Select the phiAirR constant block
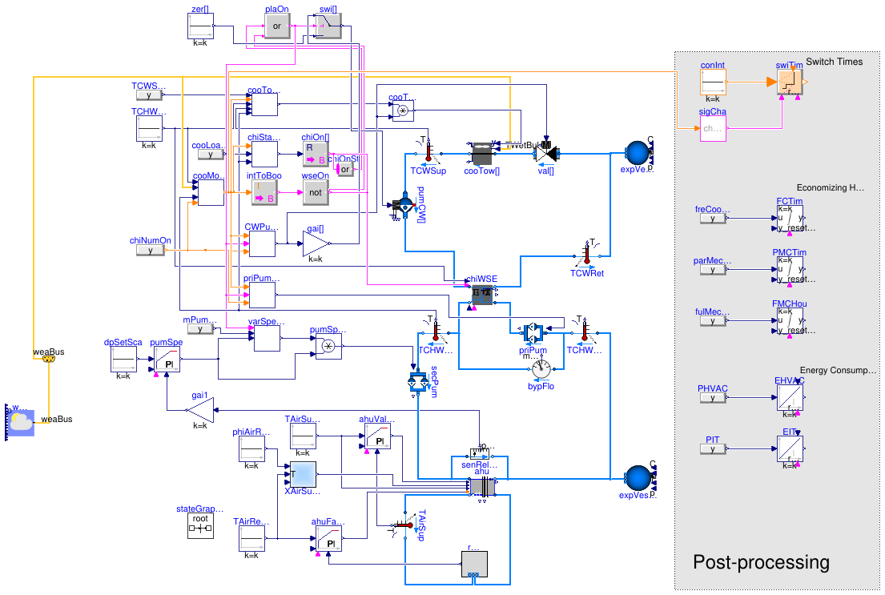This screenshot has height=595, width=885. tap(251, 448)
